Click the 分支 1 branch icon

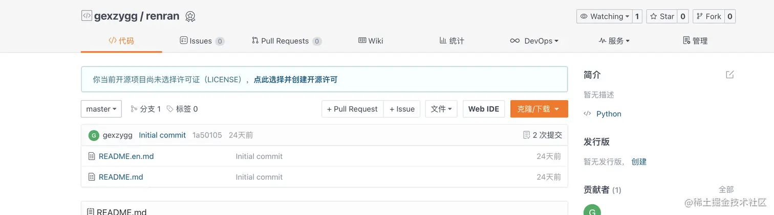(134, 109)
